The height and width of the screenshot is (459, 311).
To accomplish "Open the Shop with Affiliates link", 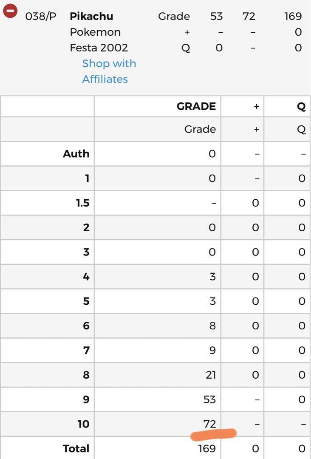I will pos(109,71).
